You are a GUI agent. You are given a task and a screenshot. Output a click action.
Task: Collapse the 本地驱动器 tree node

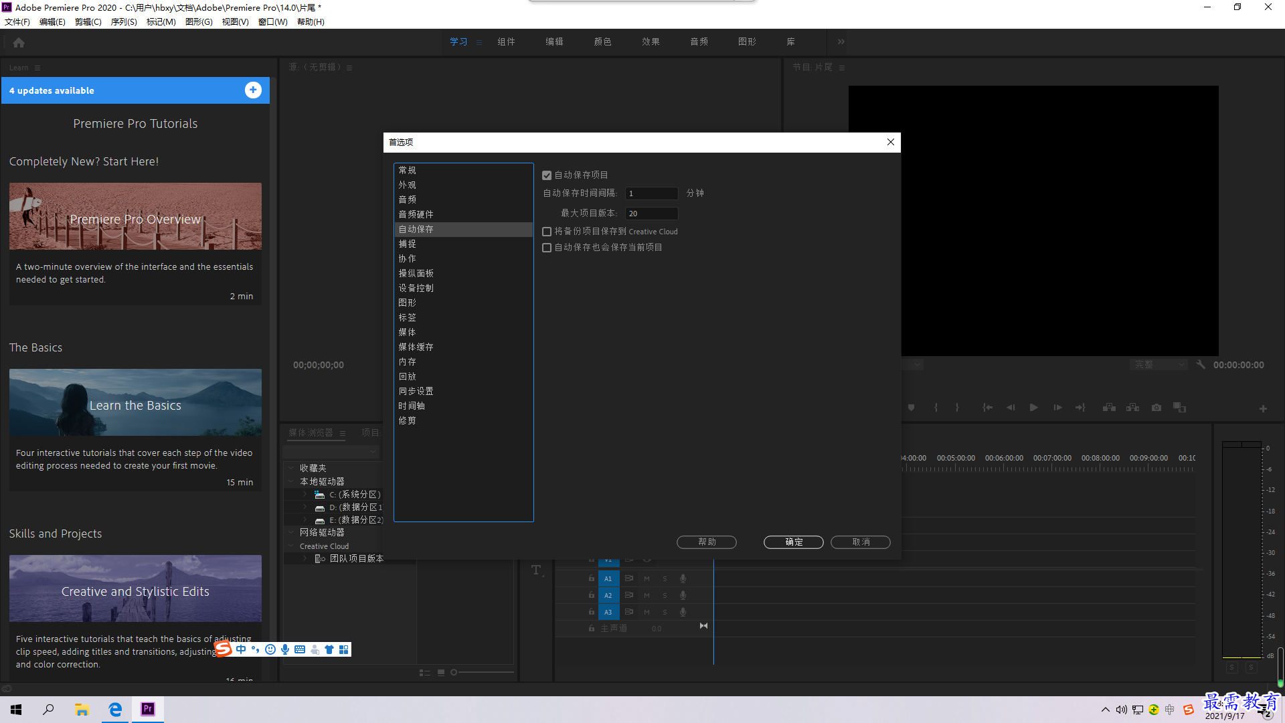point(291,481)
